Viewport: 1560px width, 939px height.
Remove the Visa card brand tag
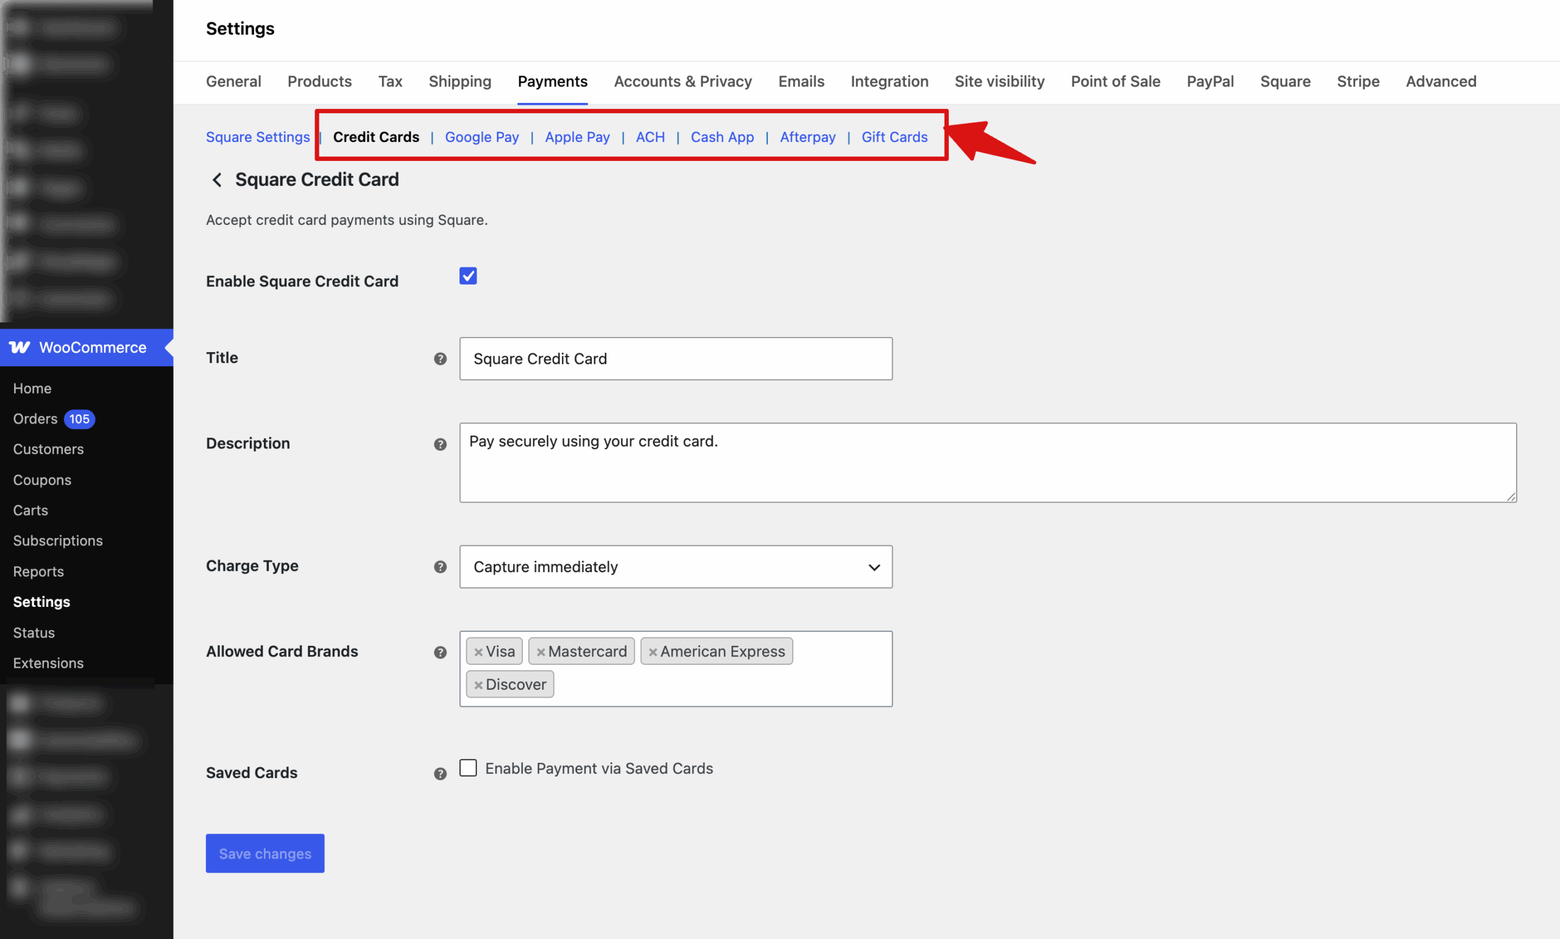(x=478, y=653)
